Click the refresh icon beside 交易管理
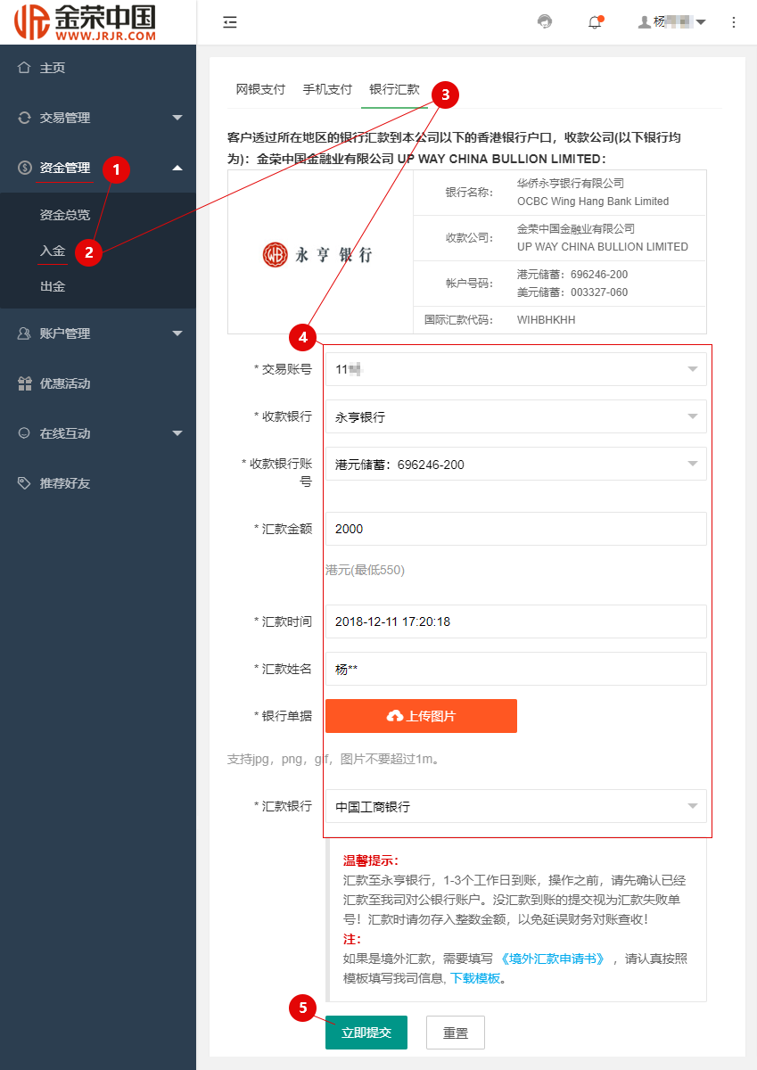 tap(24, 118)
